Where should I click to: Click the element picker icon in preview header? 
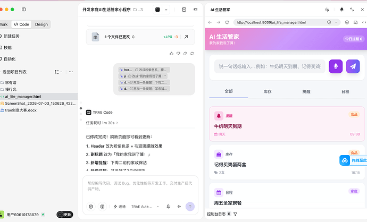(327, 10)
